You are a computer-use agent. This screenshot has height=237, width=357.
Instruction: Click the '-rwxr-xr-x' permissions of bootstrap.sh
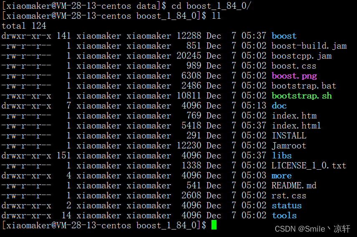pyautogui.click(x=26, y=96)
